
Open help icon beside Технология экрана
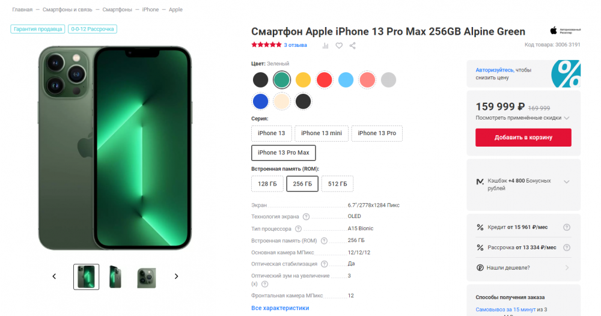point(306,217)
